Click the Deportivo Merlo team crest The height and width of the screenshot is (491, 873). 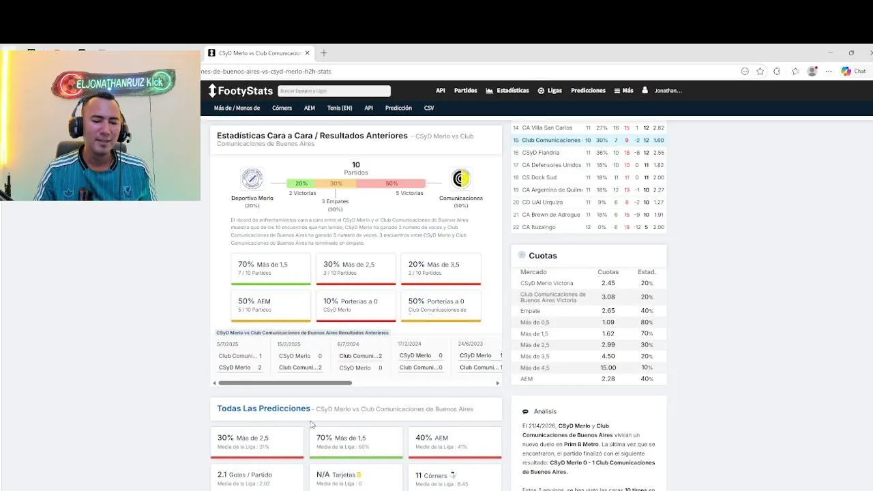tap(252, 179)
